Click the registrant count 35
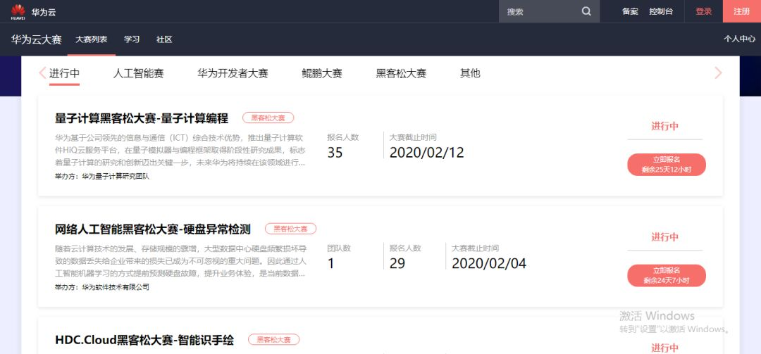 tap(335, 153)
